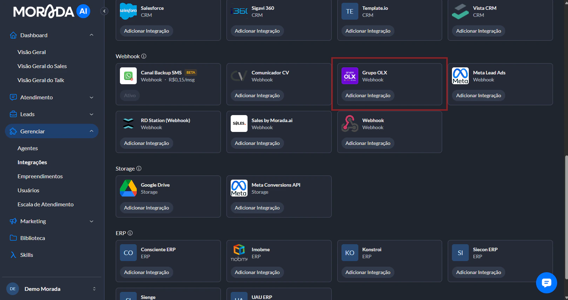The height and width of the screenshot is (300, 568).
Task: Click the Canal Backup SMS WhatsApp icon
Action: [128, 76]
